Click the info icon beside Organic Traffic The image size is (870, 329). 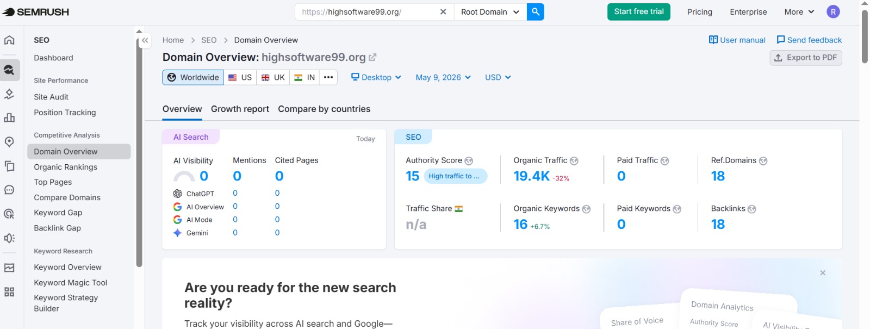pos(574,161)
